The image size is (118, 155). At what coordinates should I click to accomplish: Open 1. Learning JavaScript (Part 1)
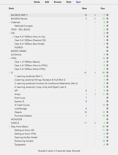point(28,76)
